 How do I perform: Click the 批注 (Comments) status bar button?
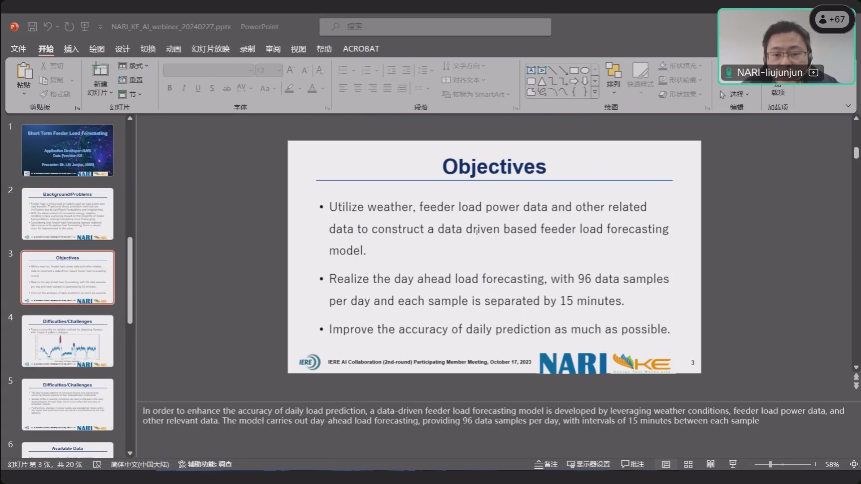632,464
